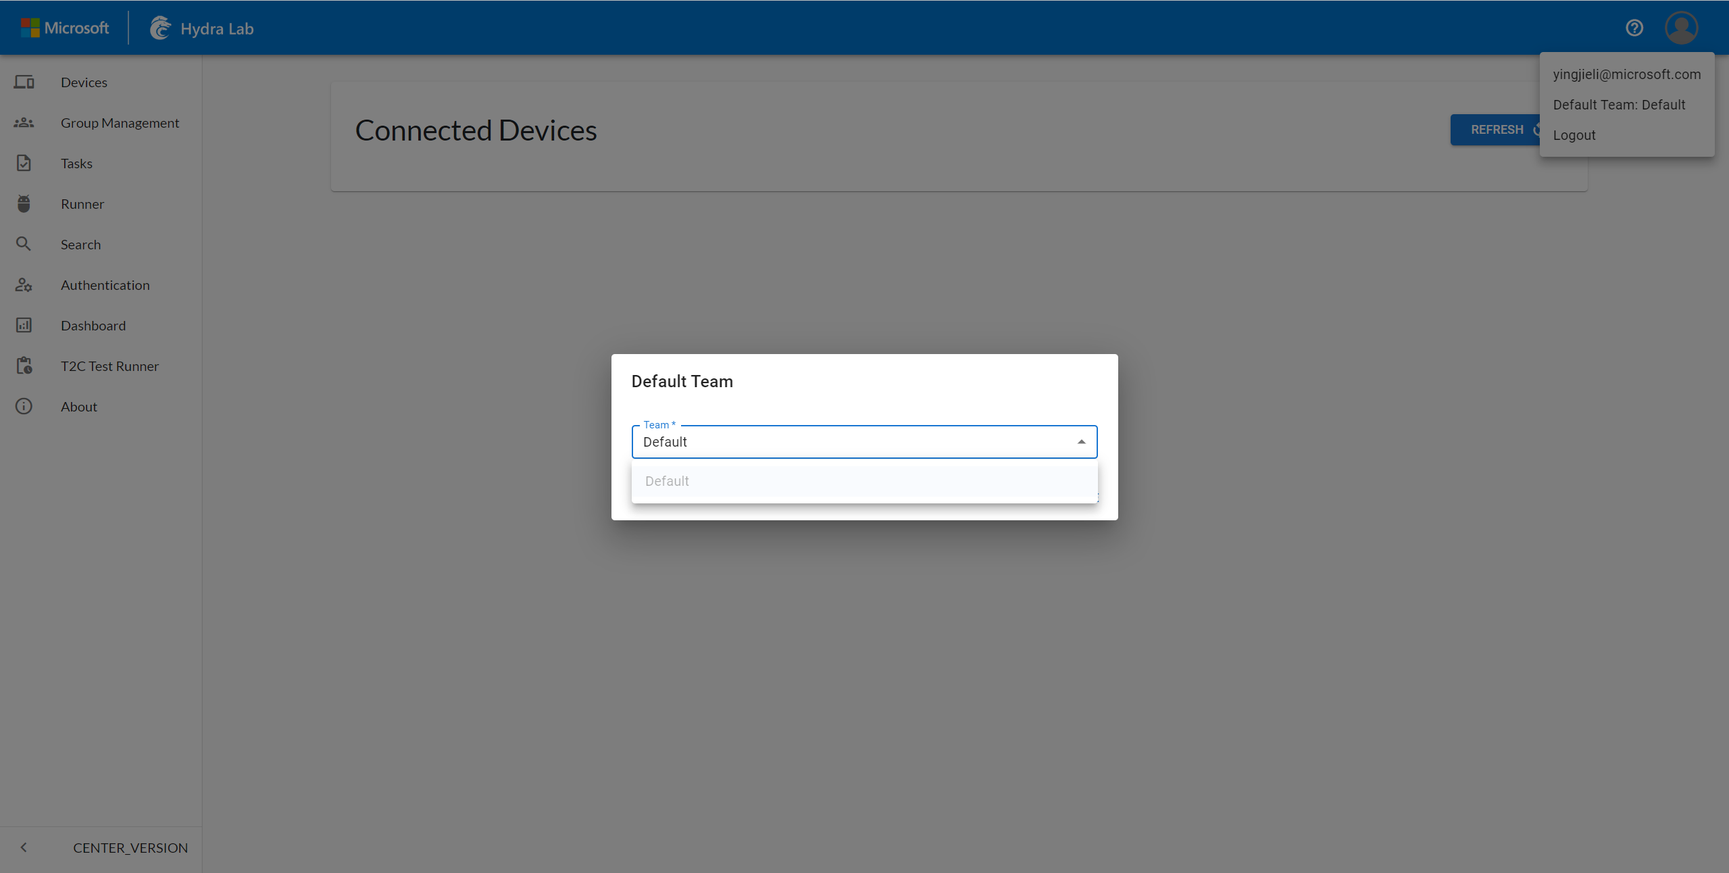The image size is (1729, 873).
Task: Open Group Management via people icon
Action: pyautogui.click(x=24, y=123)
